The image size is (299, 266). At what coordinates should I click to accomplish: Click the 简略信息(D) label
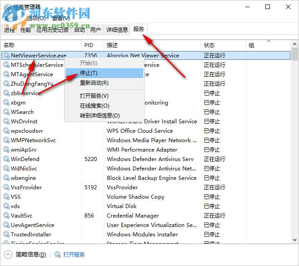31,255
